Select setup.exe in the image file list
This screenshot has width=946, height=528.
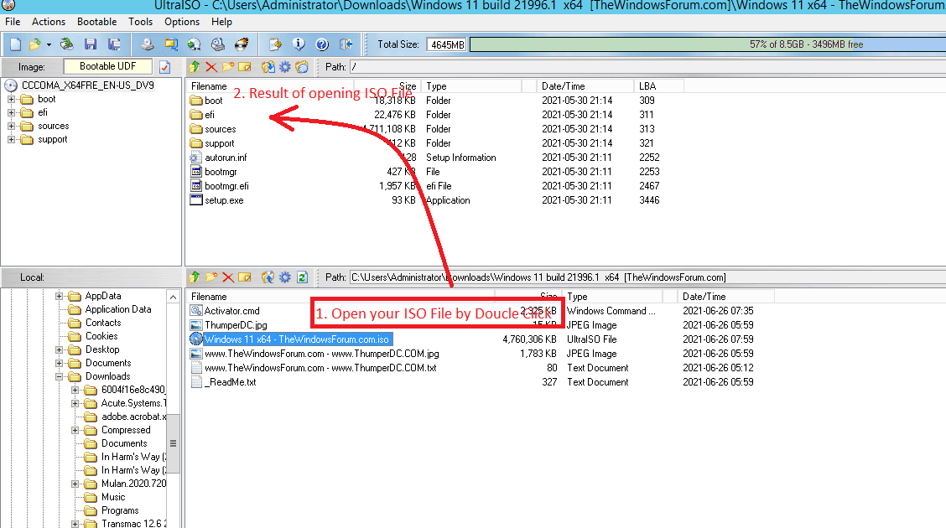tap(224, 200)
